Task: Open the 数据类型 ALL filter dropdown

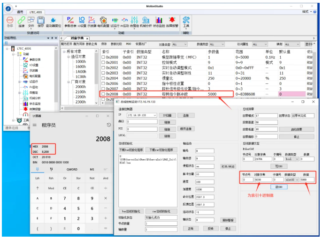Action: (217, 44)
